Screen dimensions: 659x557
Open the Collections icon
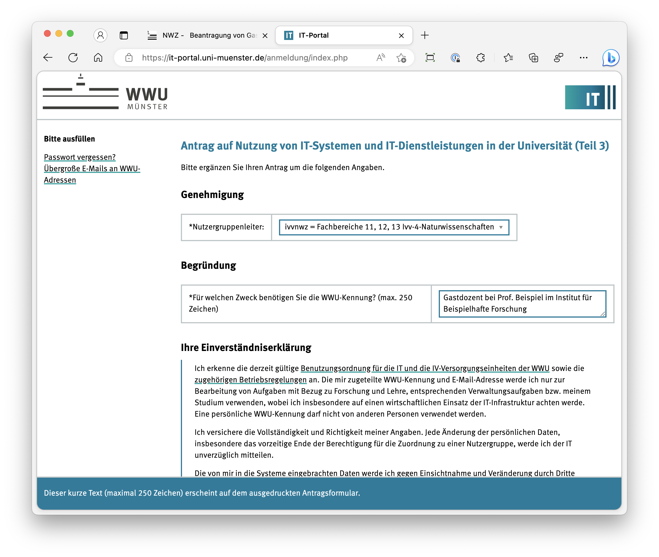click(x=533, y=57)
